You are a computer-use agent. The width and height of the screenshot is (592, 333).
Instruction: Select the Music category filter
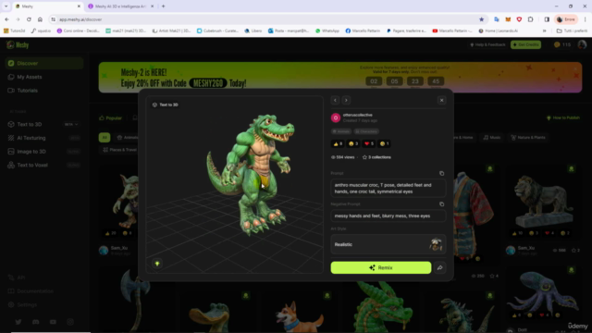point(492,138)
